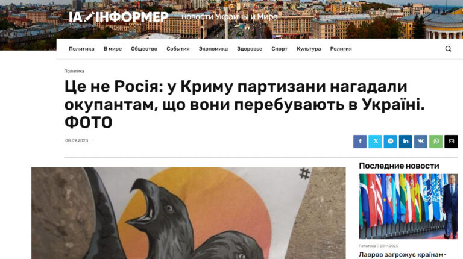463x259 pixels.
Task: Select the События navigation item
Action: [x=178, y=49]
